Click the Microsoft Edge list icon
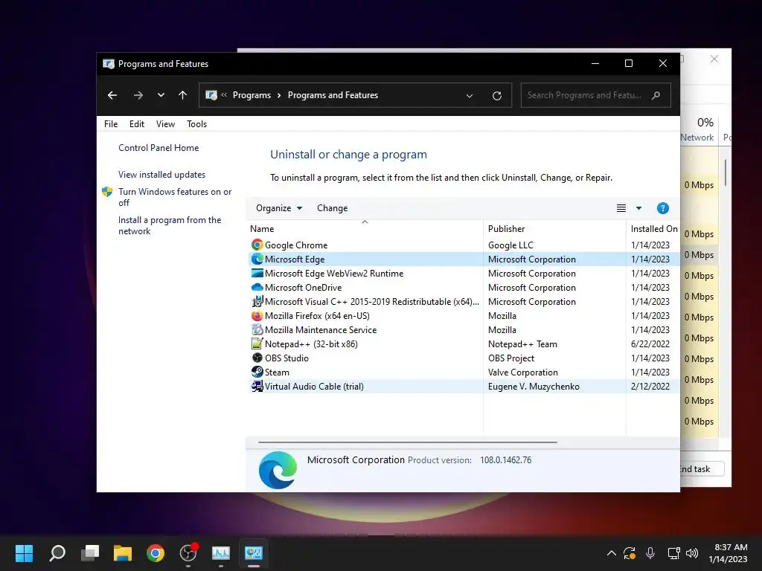This screenshot has height=571, width=762. 257,259
